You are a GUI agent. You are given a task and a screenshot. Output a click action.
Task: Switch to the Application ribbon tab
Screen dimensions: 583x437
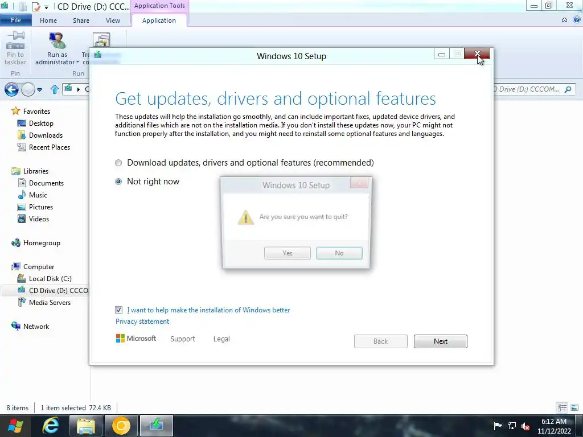tap(159, 20)
